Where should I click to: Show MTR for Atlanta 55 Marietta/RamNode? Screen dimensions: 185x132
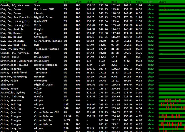pos(151,41)
